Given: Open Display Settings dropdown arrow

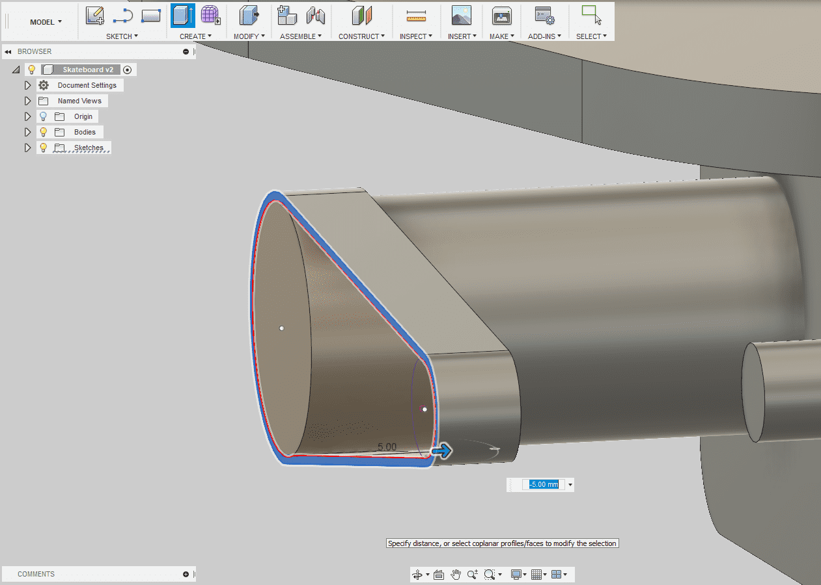Looking at the screenshot, I should [525, 575].
